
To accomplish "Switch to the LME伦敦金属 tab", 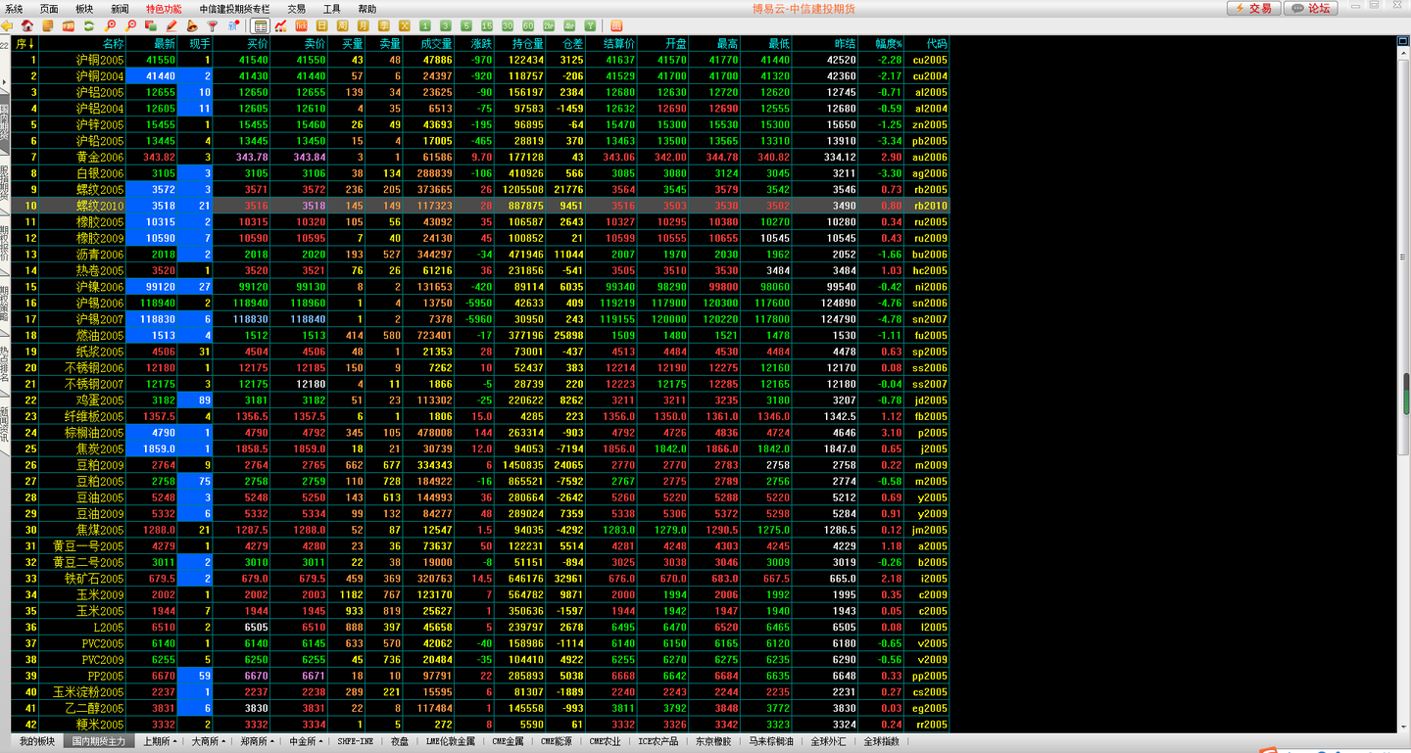I will (451, 741).
